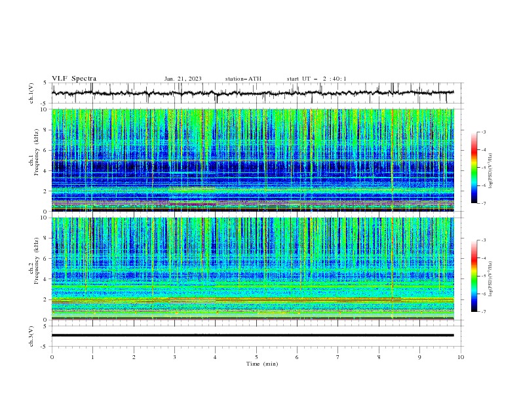Select the date text "Jan. 21, 2023"
This screenshot has width=519, height=401.
183,79
